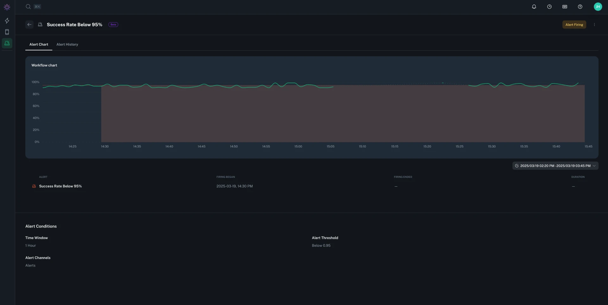Viewport: 608px width, 305px height.
Task: Open the three-dot overflow menu
Action: (595, 24)
